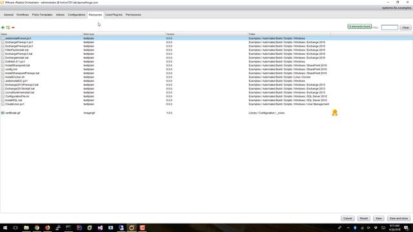Image resolution: width=413 pixels, height=232 pixels.
Task: Select the InstallSharepointPrereqs.bat resource
Action: [23, 73]
